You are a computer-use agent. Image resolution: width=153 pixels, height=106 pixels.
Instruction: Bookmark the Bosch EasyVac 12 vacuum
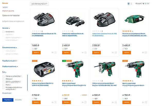146,52
